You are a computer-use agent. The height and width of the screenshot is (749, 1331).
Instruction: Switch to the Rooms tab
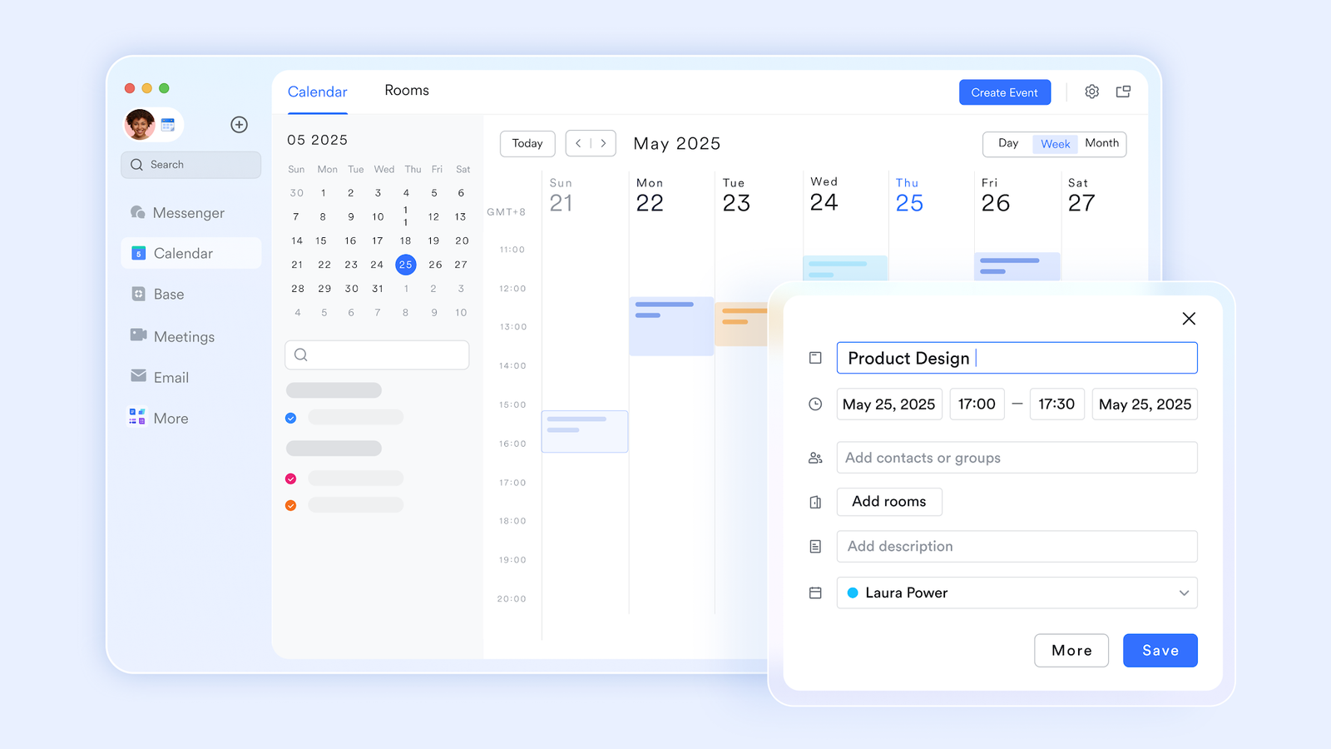(x=406, y=91)
